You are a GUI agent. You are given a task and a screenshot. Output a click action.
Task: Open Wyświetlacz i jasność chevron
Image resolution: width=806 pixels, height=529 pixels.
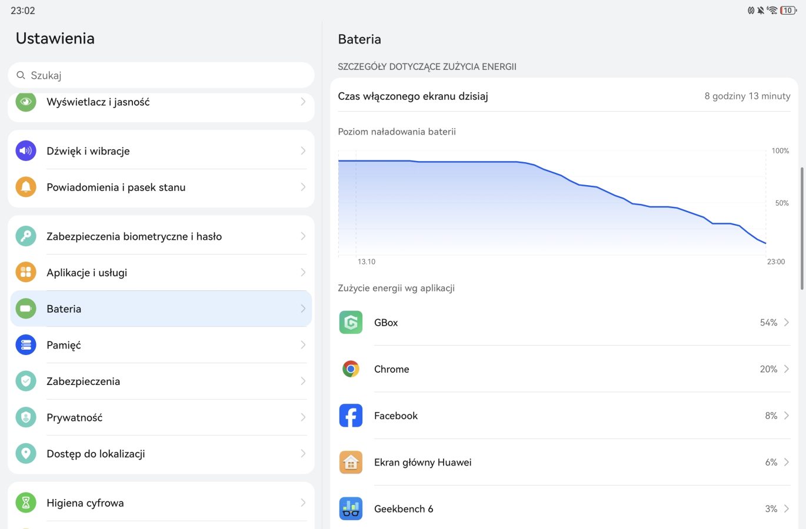(x=303, y=102)
